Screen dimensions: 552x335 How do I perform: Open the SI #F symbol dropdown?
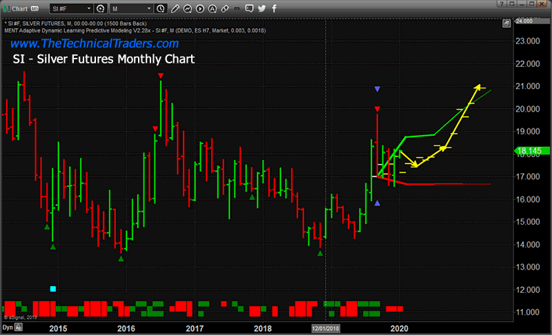click(72, 9)
